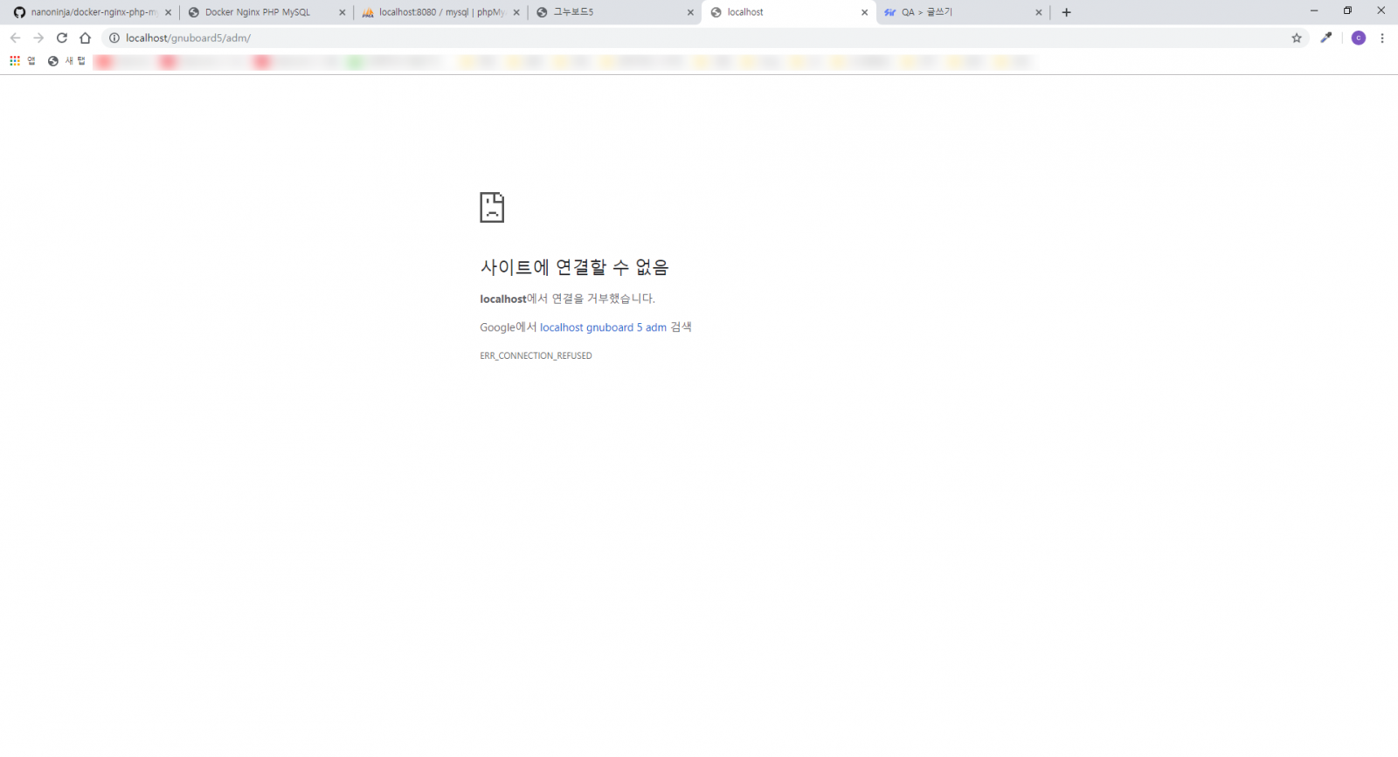The height and width of the screenshot is (757, 1398).
Task: Close the active localhost tab
Action: (864, 12)
